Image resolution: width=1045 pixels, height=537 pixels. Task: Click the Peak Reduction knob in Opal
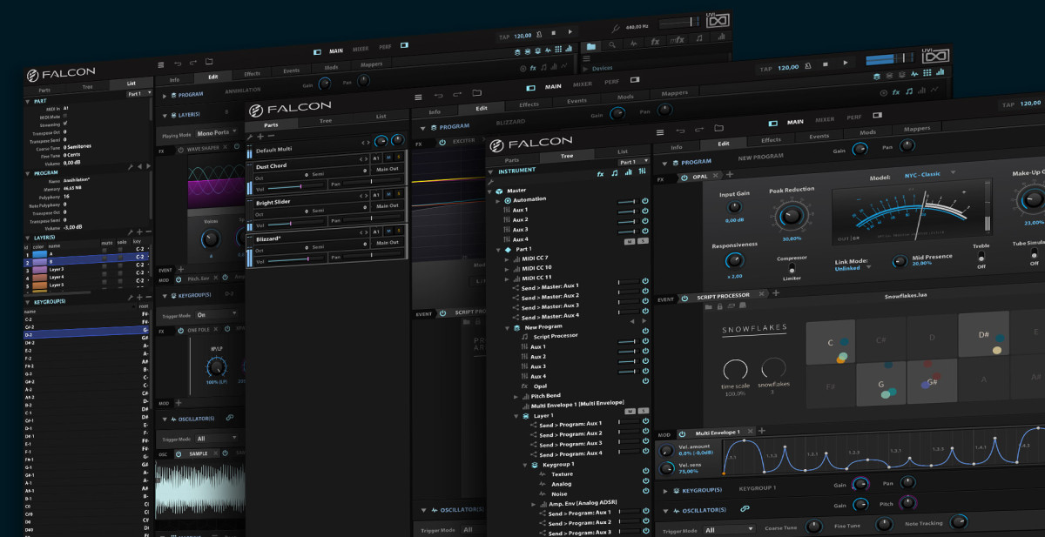[x=792, y=215]
